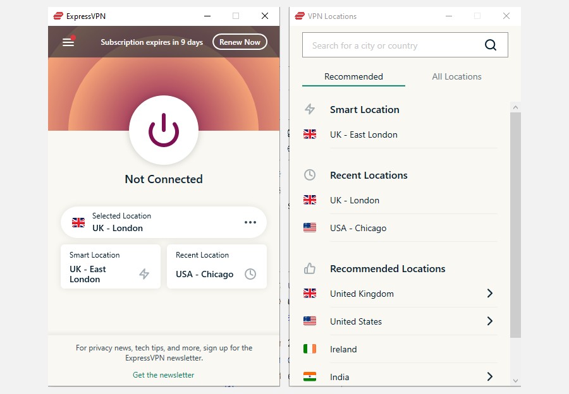Close the VPN Locations window
This screenshot has height=394, width=569.
click(x=506, y=16)
